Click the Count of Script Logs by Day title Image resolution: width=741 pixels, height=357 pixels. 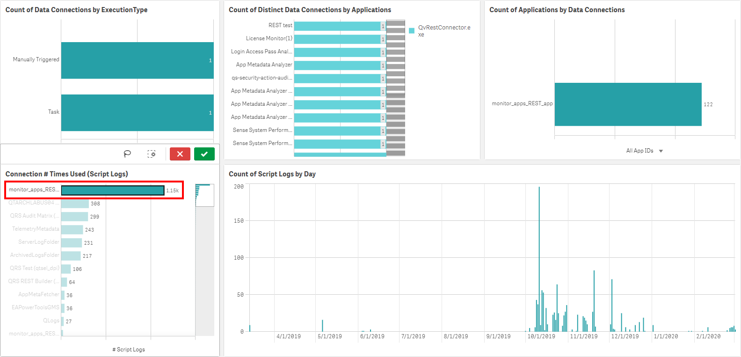[x=272, y=174]
